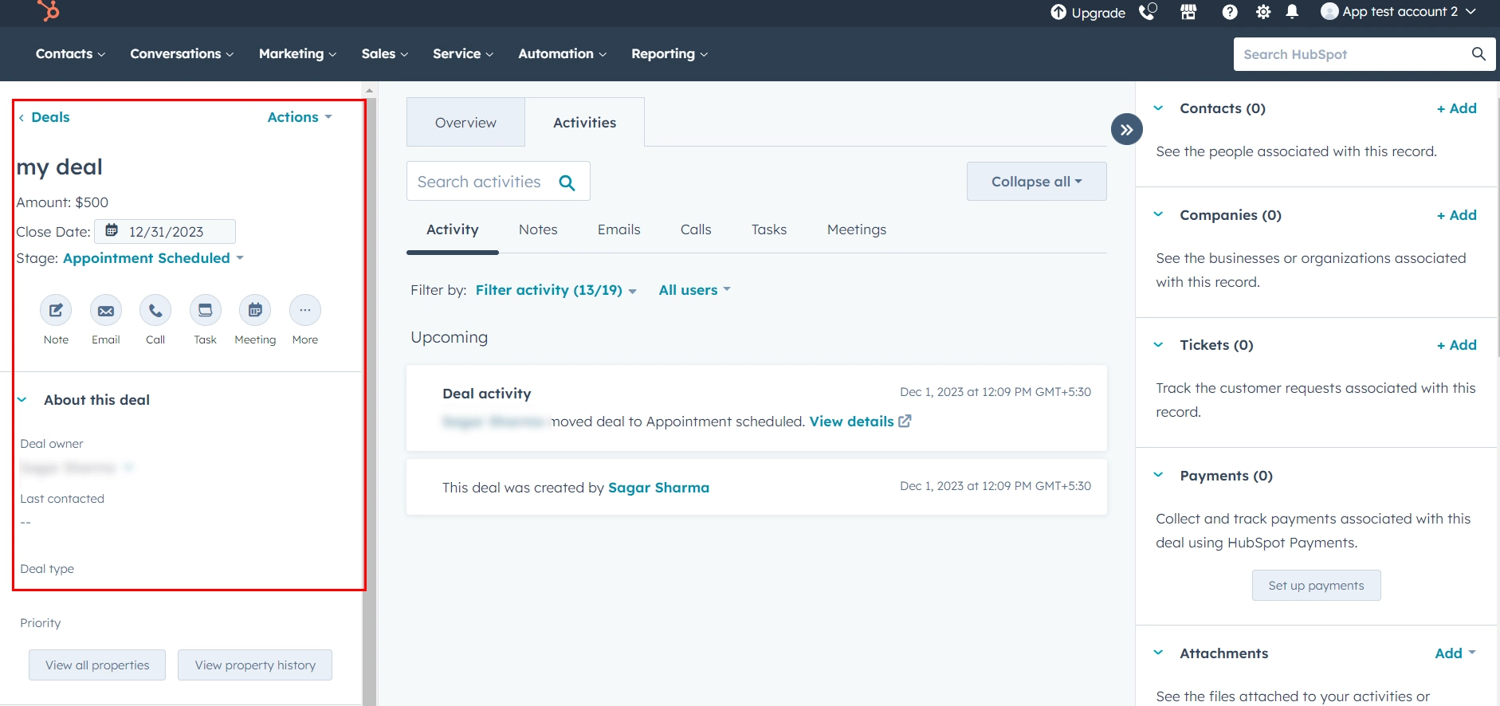This screenshot has height=706, width=1500.
Task: Click the calendar icon in Close Date field
Action: (x=112, y=231)
